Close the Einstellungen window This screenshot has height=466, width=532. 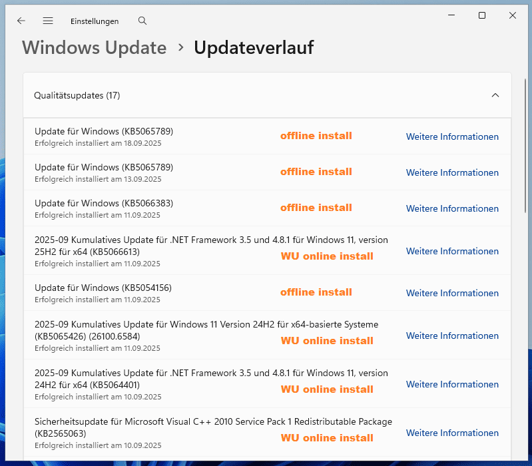513,15
